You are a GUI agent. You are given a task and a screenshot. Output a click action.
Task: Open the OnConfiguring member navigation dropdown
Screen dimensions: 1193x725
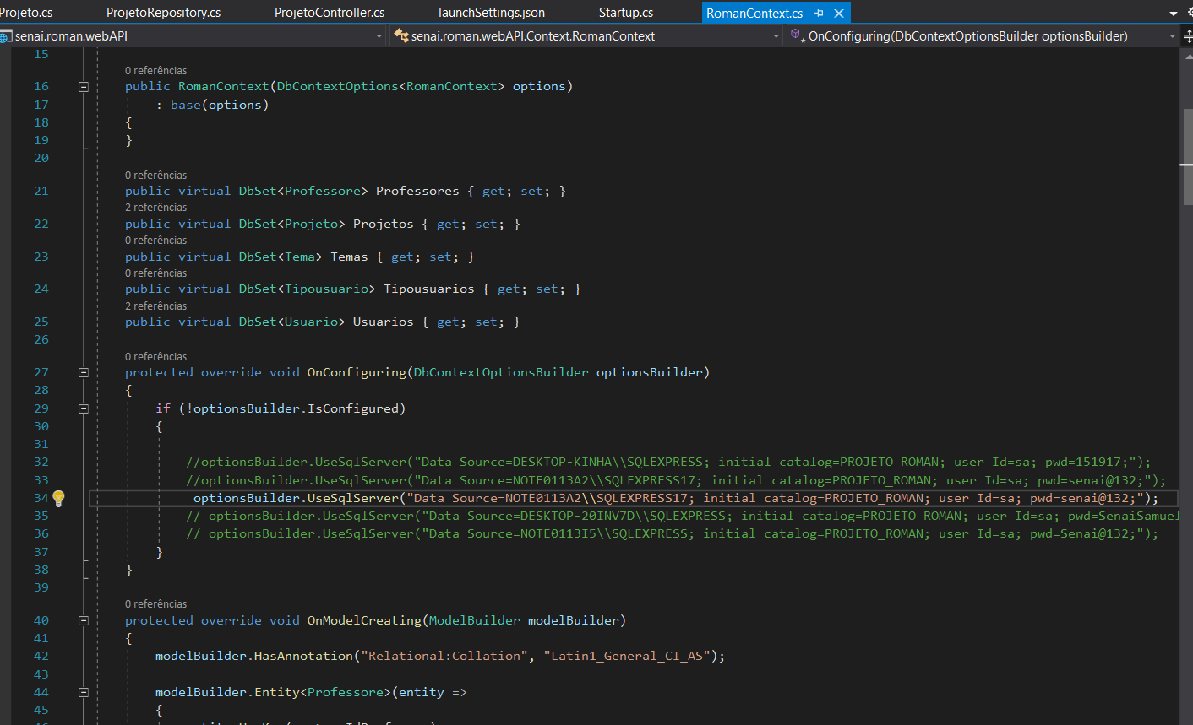click(983, 36)
